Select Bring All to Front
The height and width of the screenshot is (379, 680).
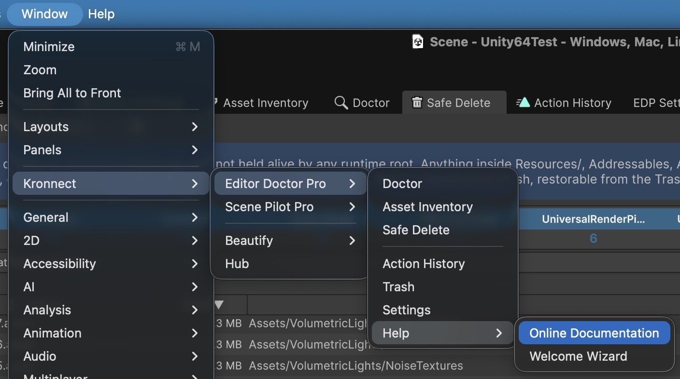click(111, 93)
